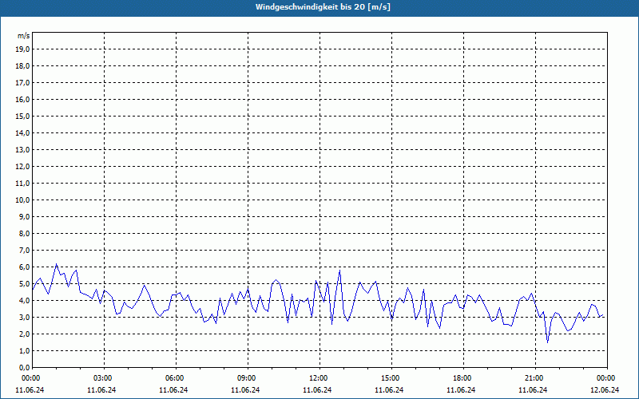Screen dimensions: 639x399
Task: Click the 2,0 y-axis label
Action: 24,334
